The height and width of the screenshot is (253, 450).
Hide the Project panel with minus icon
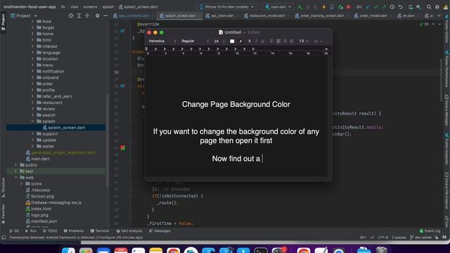105,15
